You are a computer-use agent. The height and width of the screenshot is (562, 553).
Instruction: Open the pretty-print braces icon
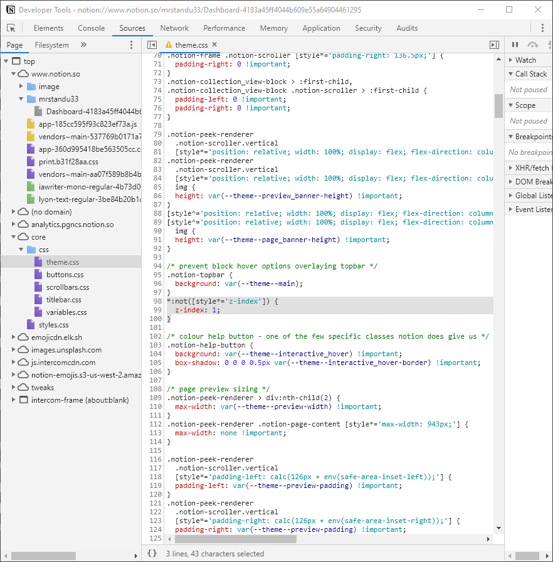[x=153, y=553]
